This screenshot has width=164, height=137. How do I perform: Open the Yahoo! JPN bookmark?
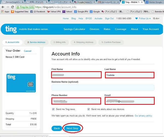point(54,11)
